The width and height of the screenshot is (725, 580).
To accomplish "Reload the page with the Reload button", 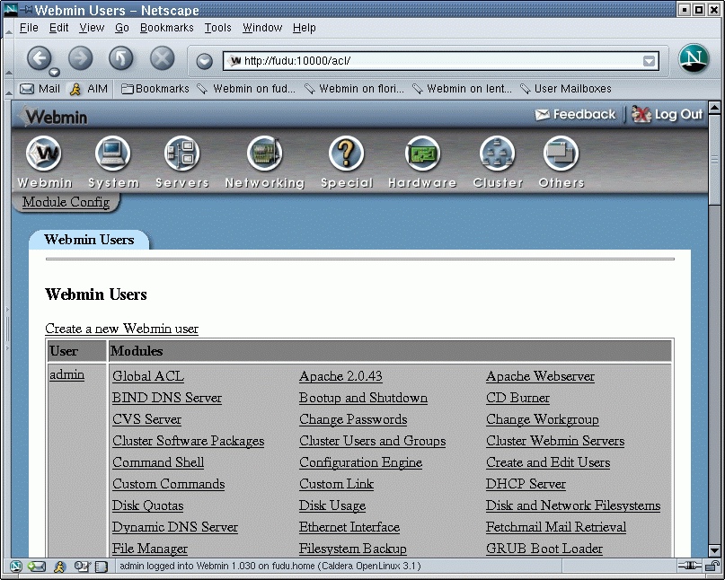I will pyautogui.click(x=121, y=58).
